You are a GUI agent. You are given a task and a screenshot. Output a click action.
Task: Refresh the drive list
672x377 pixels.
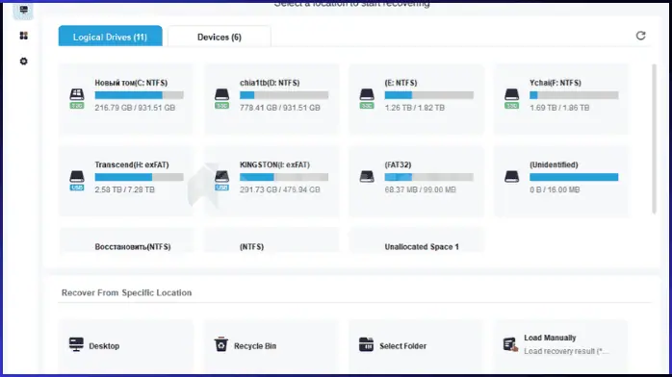[640, 36]
